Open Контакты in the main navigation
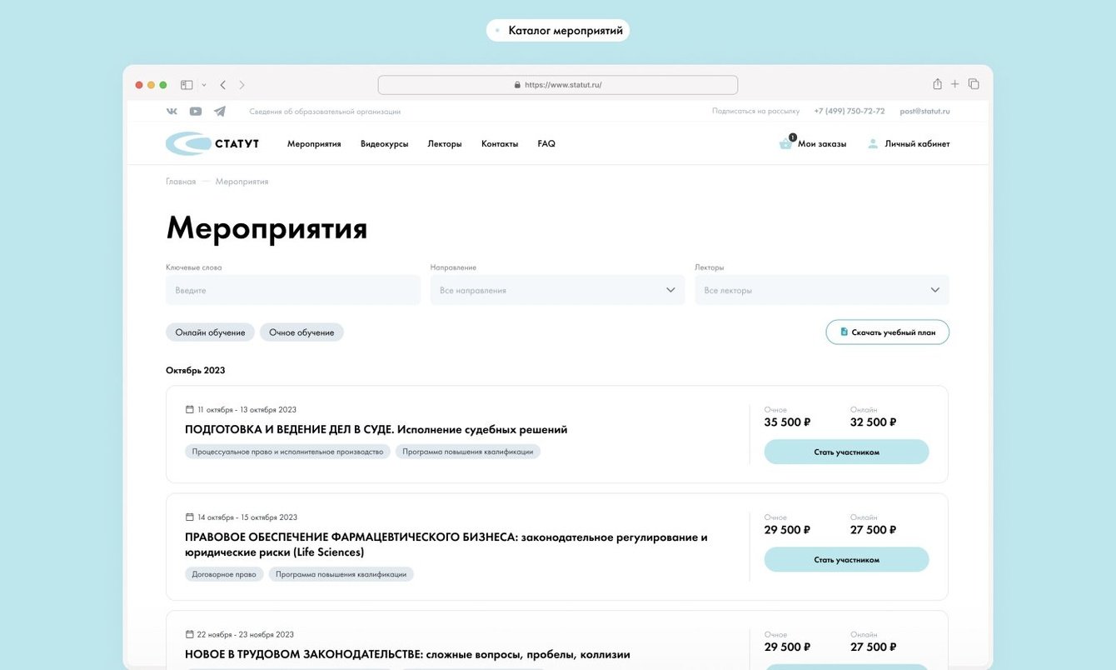The image size is (1116, 670). pos(500,144)
